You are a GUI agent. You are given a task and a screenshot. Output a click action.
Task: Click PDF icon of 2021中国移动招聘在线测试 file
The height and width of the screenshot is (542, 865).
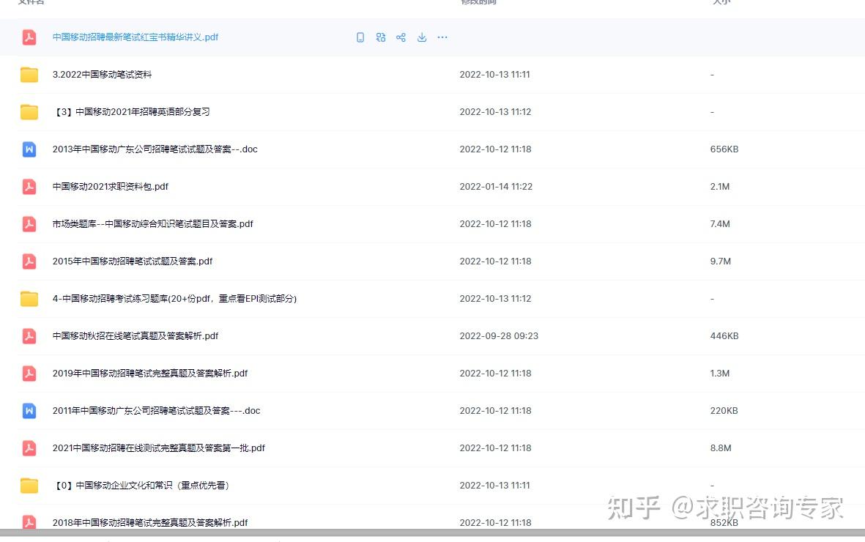pyautogui.click(x=29, y=448)
